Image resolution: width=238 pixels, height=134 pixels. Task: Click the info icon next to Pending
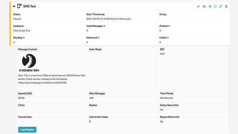click(24, 38)
